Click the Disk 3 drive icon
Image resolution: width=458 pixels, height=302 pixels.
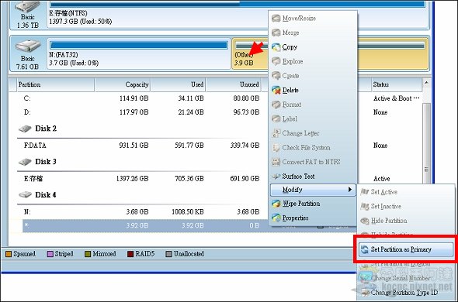pyautogui.click(x=25, y=162)
